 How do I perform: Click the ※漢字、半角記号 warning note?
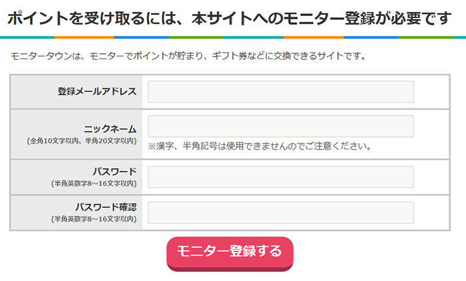[259, 146]
